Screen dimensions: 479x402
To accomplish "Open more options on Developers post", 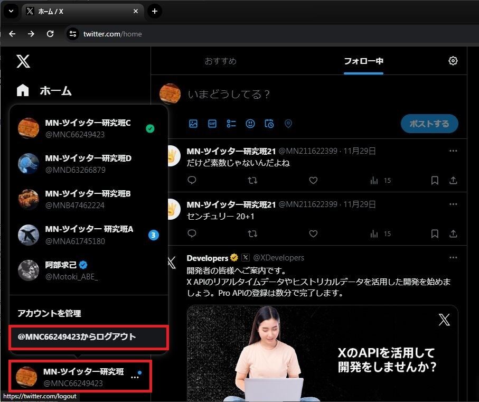I will point(453,258).
